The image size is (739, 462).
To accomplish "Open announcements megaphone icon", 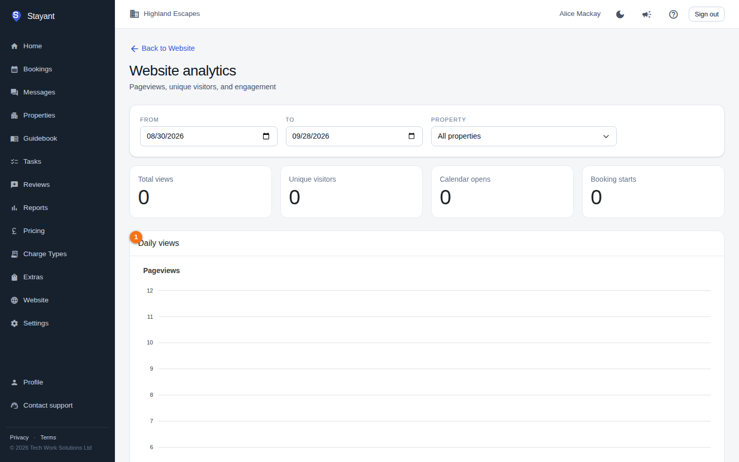I will click(647, 14).
